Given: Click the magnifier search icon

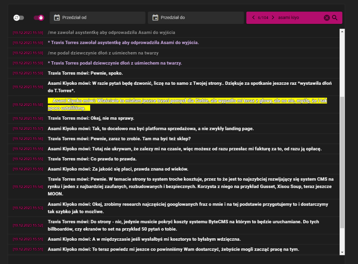Looking at the screenshot, I should pyautogui.click(x=335, y=18).
